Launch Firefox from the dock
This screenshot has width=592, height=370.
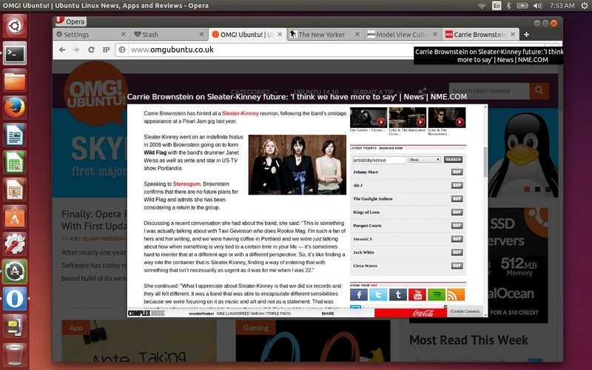point(15,107)
